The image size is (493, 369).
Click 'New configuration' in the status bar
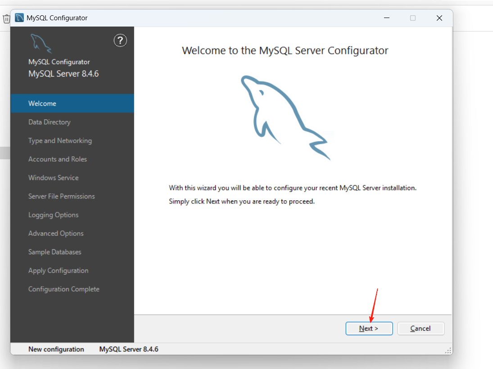pyautogui.click(x=56, y=349)
